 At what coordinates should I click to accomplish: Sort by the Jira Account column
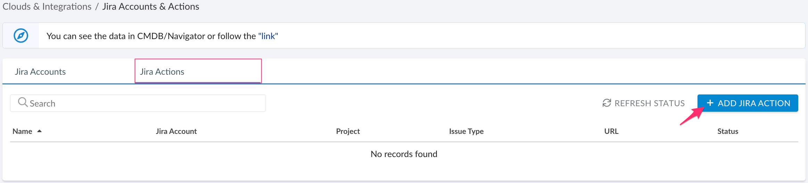click(x=176, y=131)
